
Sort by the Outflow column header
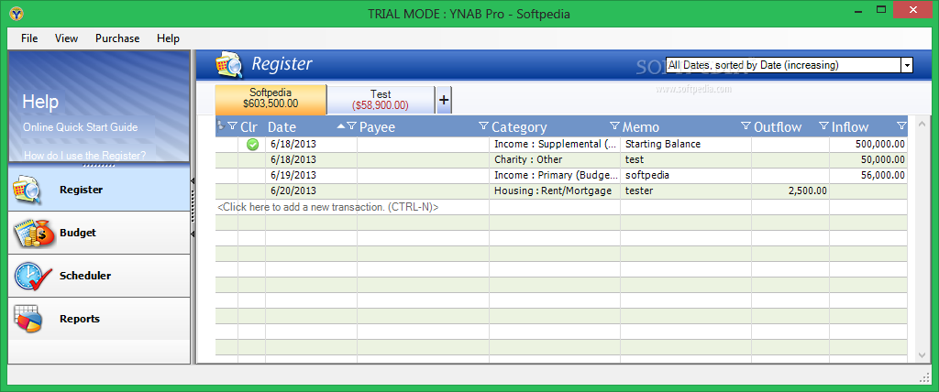tap(778, 127)
